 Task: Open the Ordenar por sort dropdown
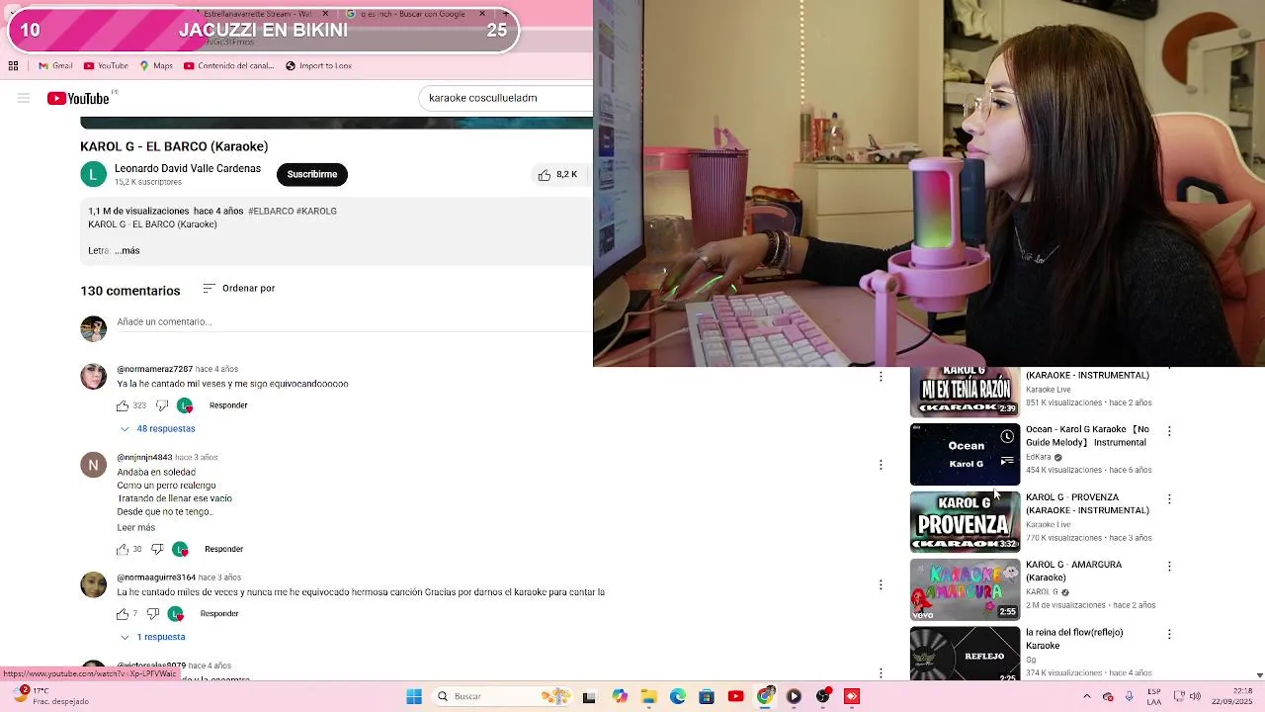(x=238, y=289)
